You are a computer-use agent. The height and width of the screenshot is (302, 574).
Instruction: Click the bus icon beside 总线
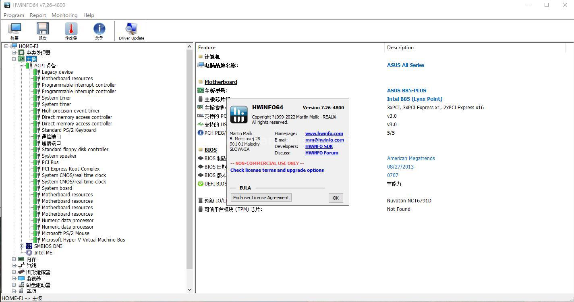(x=21, y=266)
